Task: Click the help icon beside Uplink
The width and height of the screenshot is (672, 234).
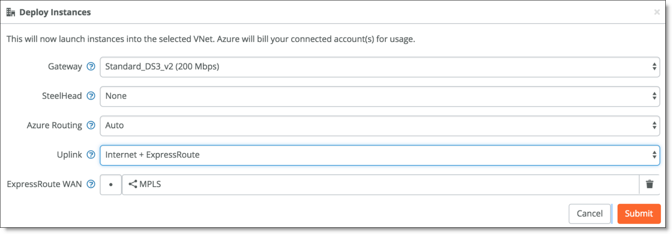Action: click(x=91, y=155)
